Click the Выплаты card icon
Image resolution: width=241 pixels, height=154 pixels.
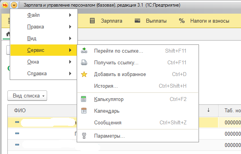click(137, 21)
